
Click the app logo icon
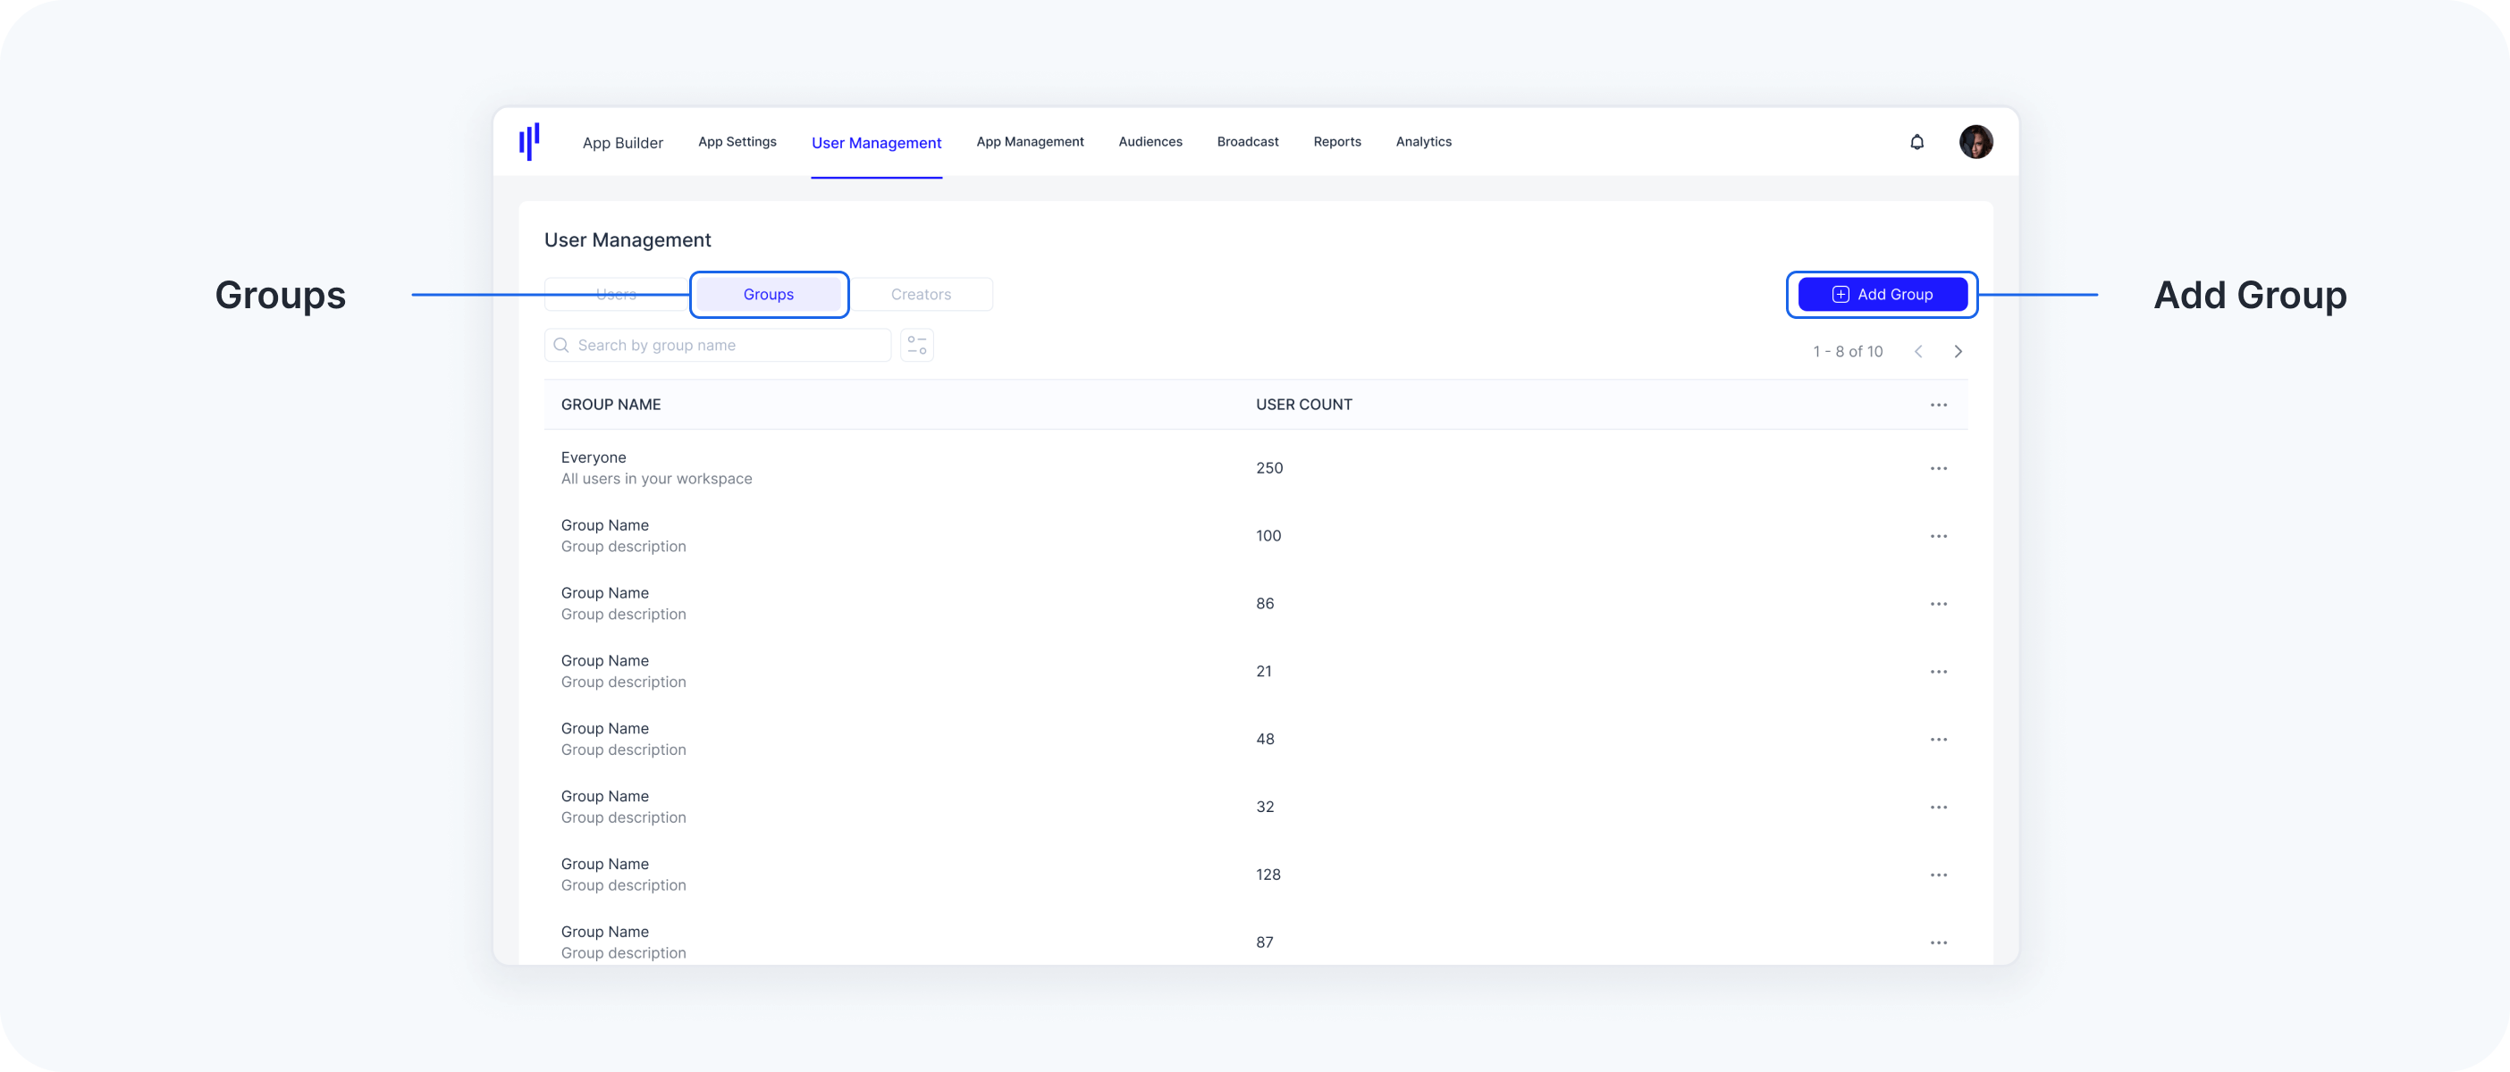tap(529, 142)
